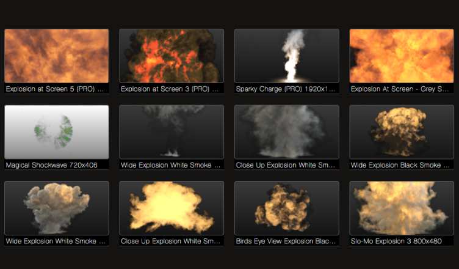Viewport: 459px width, 269px height.
Task: Pick Close Up Explosion thumbnail showing bright yellow fireball
Action: tap(172, 208)
